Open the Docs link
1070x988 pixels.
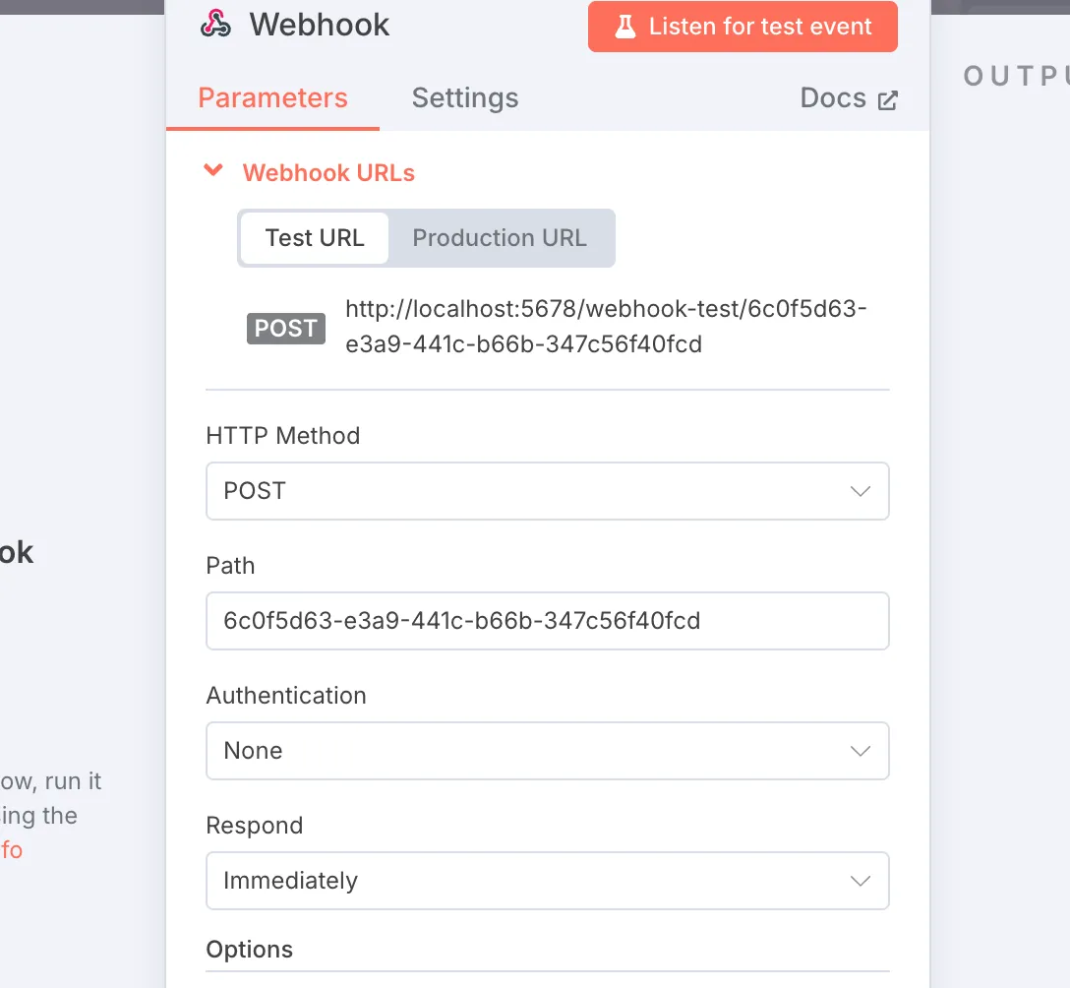pyautogui.click(x=833, y=98)
